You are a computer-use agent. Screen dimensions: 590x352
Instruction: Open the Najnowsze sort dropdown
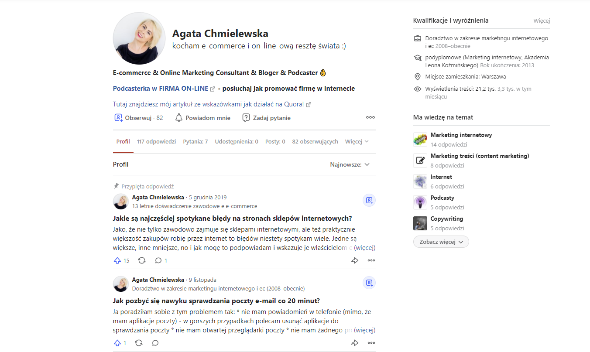tap(350, 164)
